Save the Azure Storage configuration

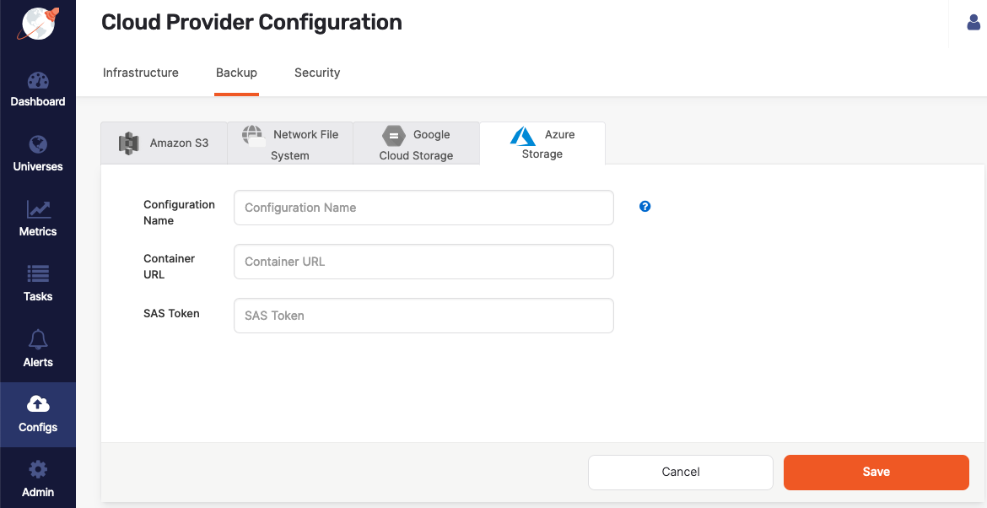pyautogui.click(x=876, y=472)
